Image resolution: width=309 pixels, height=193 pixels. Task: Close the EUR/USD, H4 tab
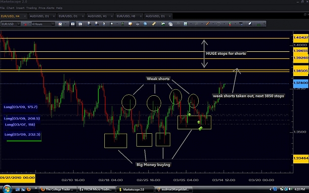[x=25, y=16]
